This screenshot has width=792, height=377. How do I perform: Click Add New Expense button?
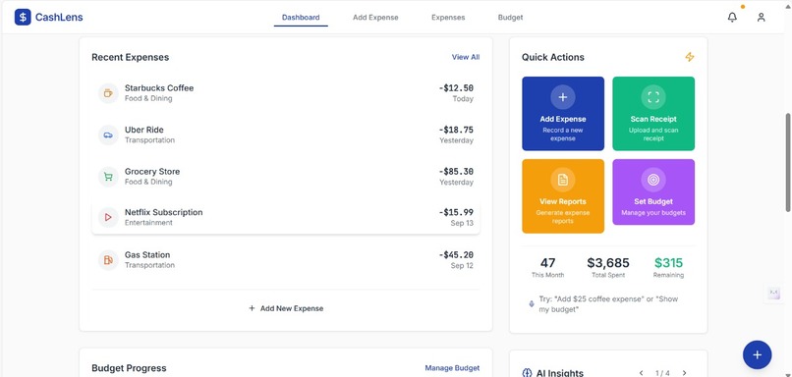286,308
